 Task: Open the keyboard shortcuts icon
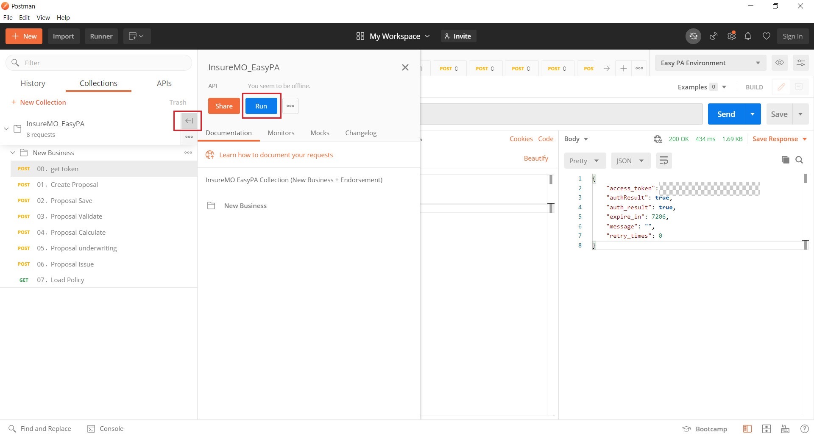[785, 429]
